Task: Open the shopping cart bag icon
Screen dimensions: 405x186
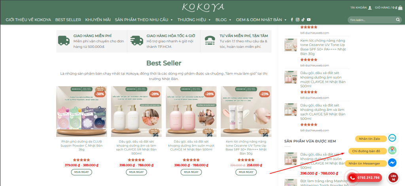Action: [400, 8]
